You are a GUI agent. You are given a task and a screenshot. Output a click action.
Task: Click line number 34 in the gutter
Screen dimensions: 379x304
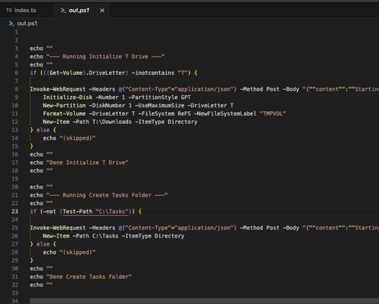click(15, 301)
